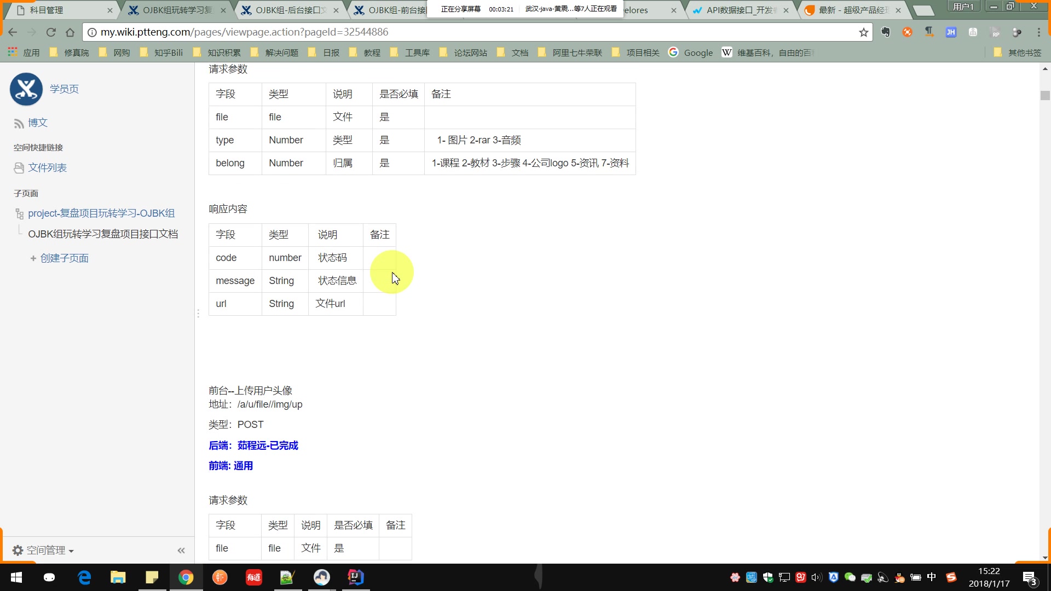Open the 博文 link in sidebar

38,123
